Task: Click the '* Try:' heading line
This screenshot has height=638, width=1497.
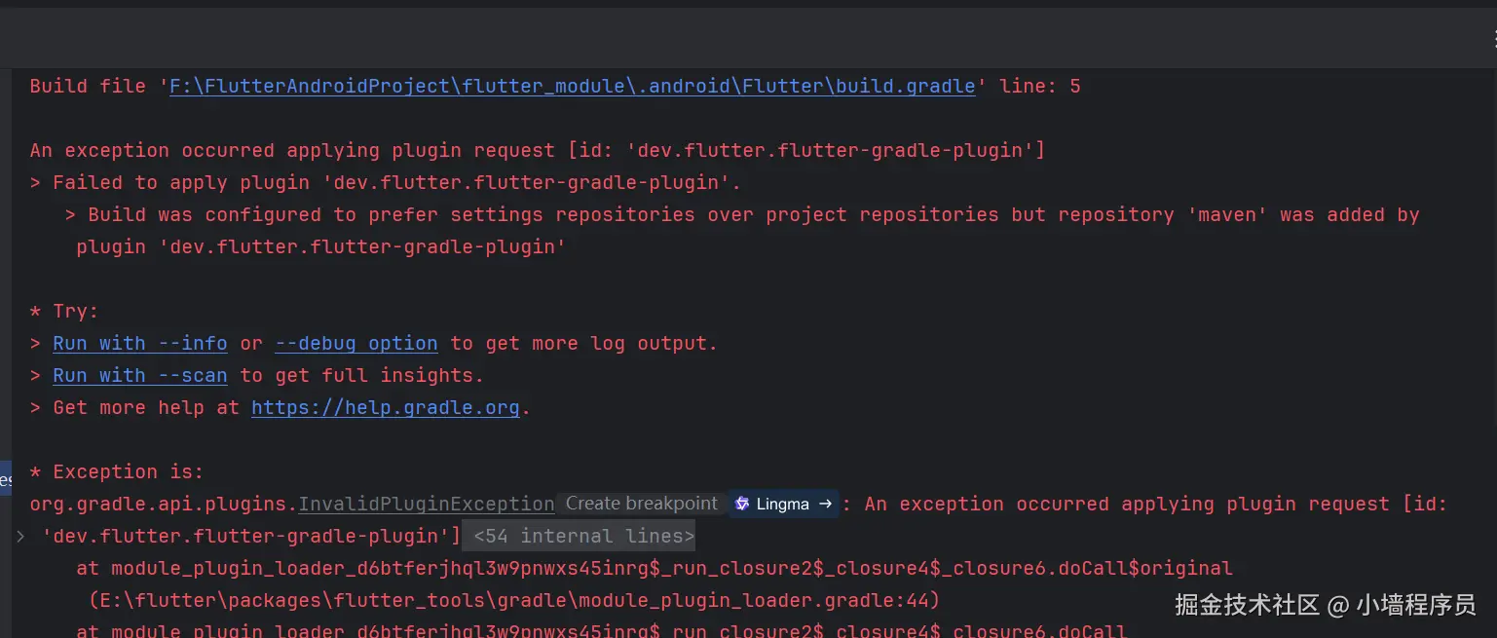Action: point(64,311)
